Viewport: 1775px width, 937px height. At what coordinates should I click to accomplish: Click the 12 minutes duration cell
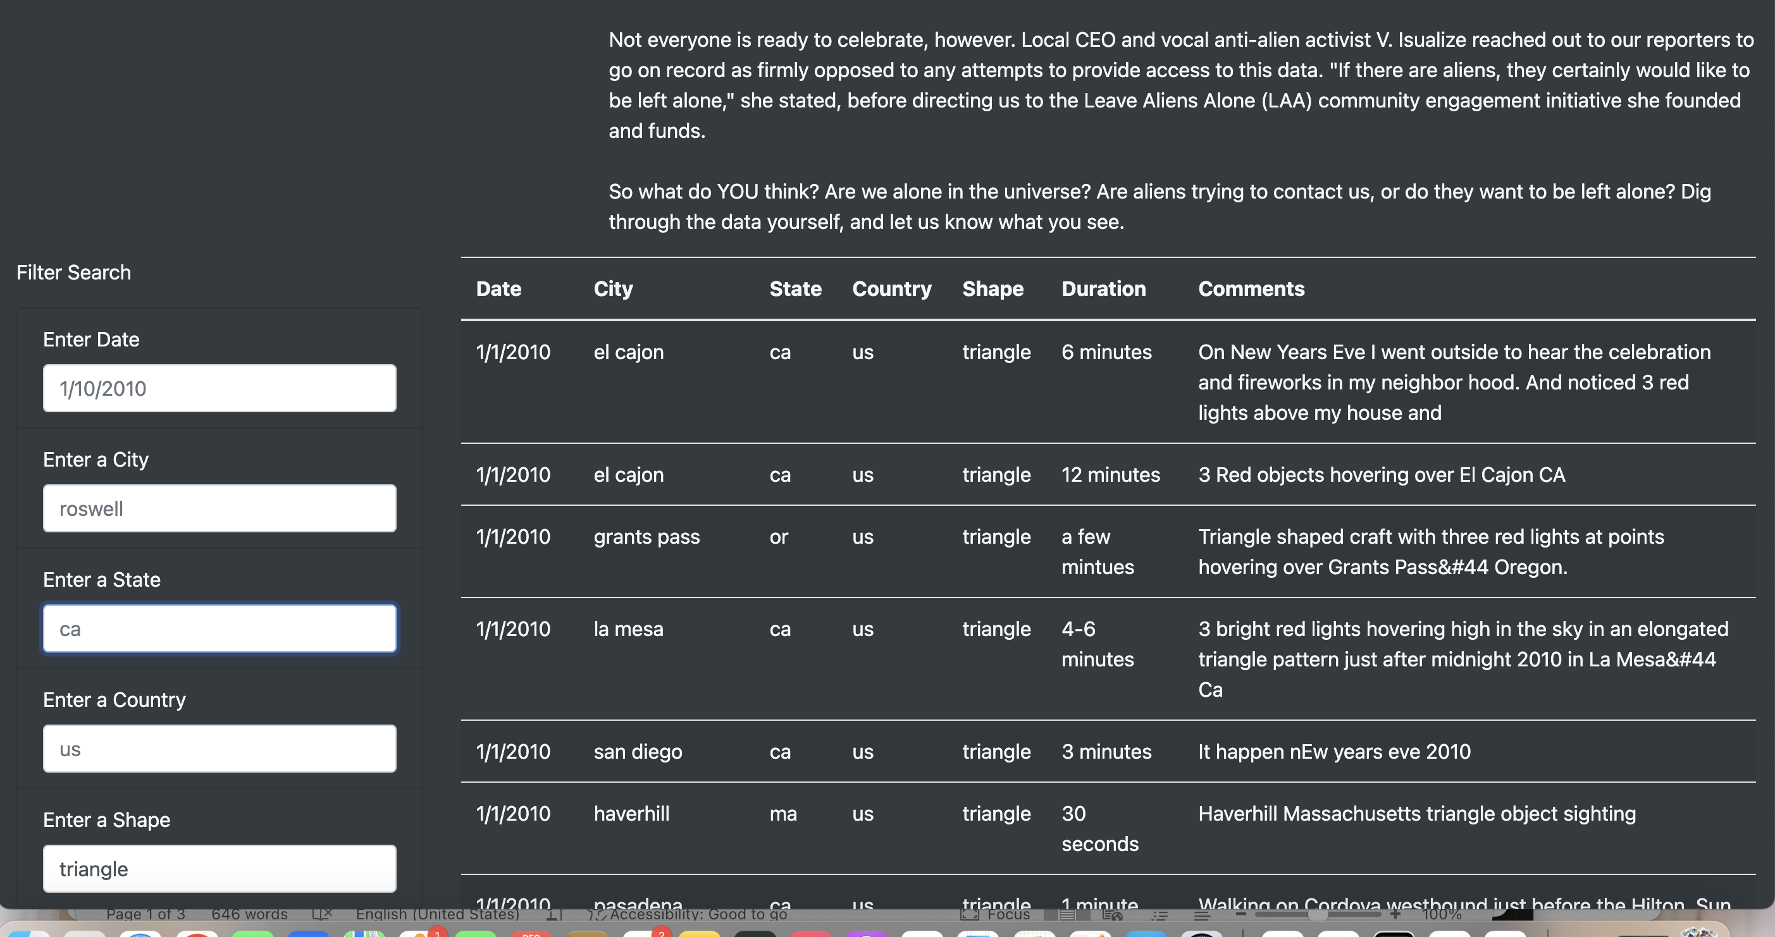click(1111, 474)
